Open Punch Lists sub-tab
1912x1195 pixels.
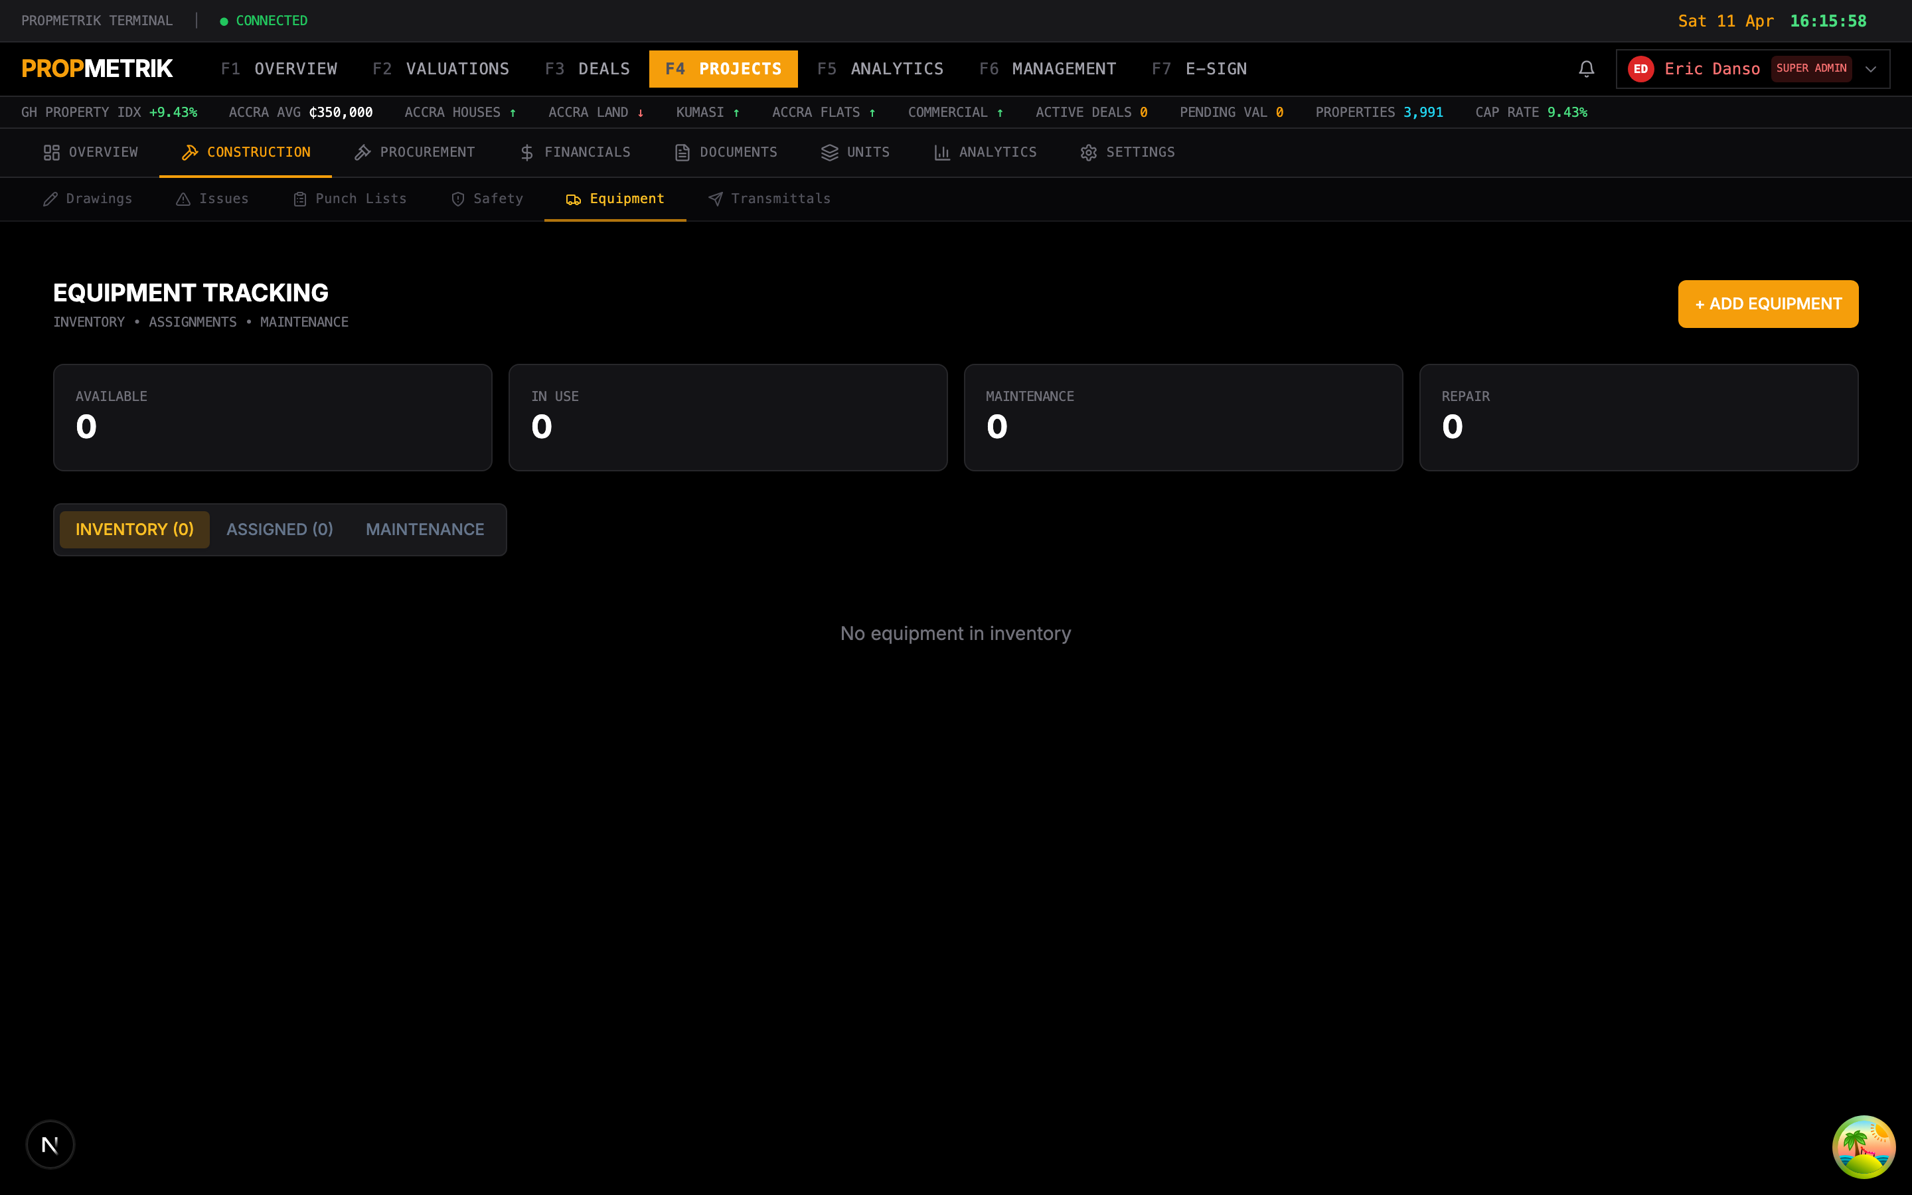[350, 199]
